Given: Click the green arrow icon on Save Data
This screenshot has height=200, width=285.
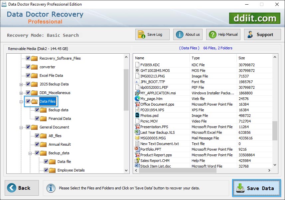Looking at the screenshot, I should 240,188.
